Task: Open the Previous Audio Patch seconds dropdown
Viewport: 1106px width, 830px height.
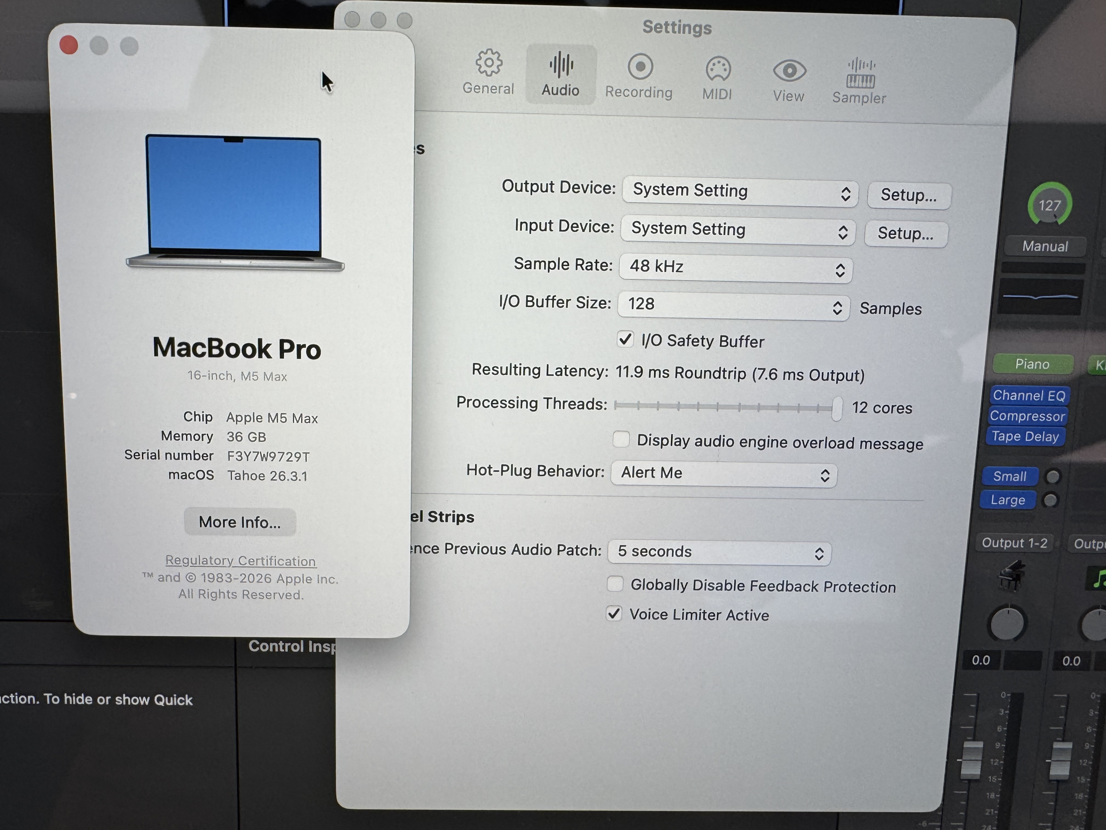Action: pyautogui.click(x=720, y=552)
